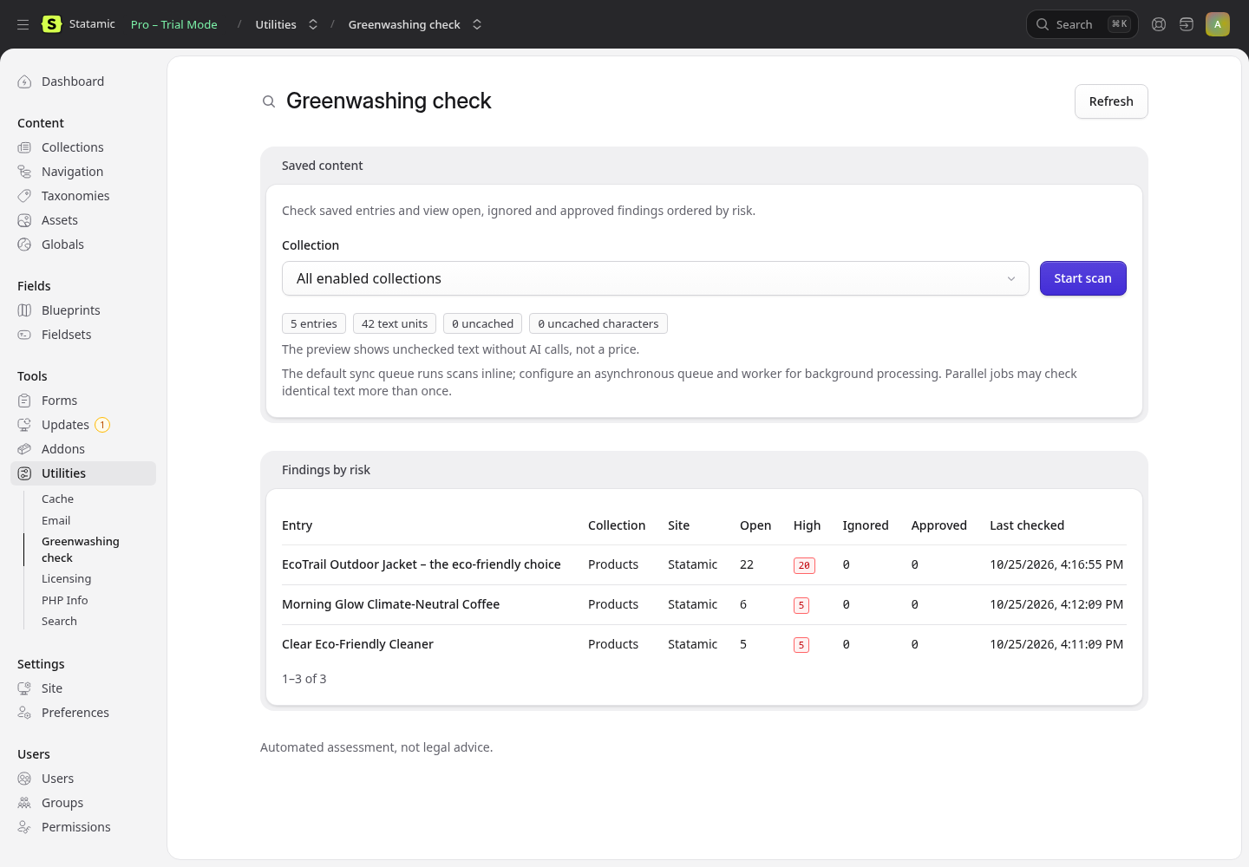The image size is (1249, 867).
Task: Open Groups in the sidebar
Action: pyautogui.click(x=62, y=803)
